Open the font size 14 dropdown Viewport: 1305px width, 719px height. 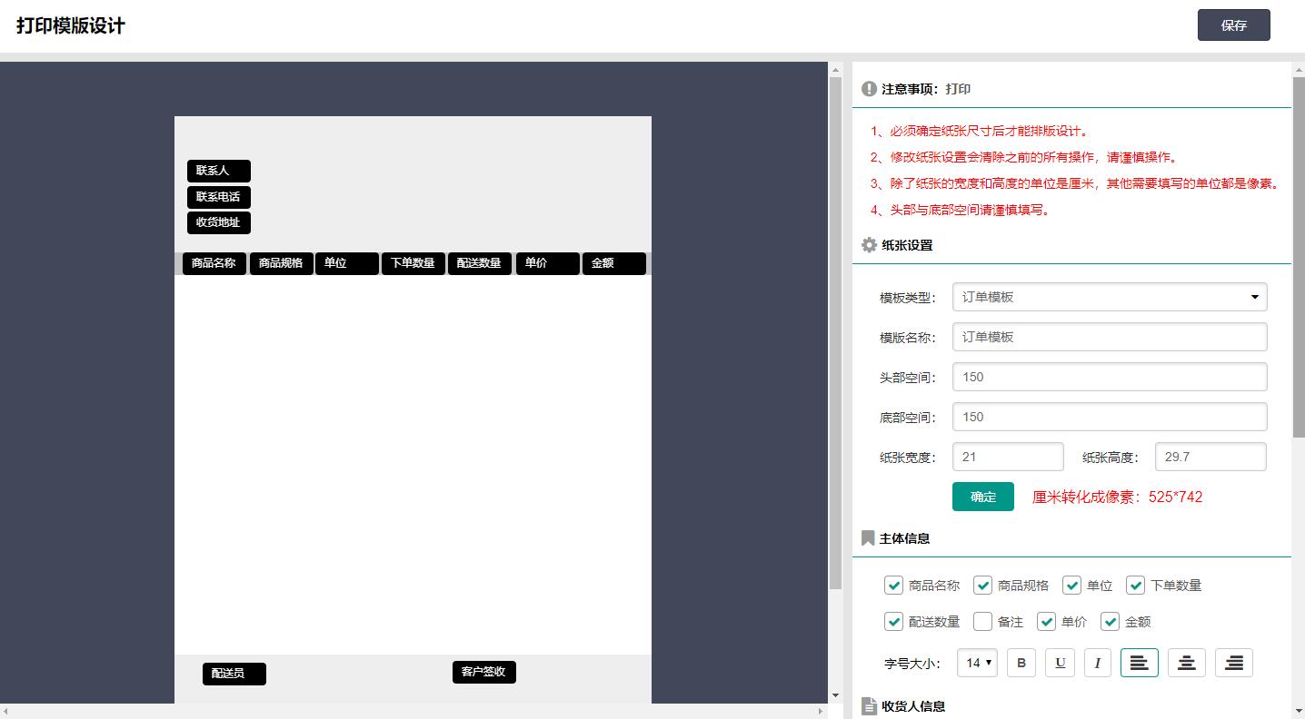pyautogui.click(x=978, y=663)
